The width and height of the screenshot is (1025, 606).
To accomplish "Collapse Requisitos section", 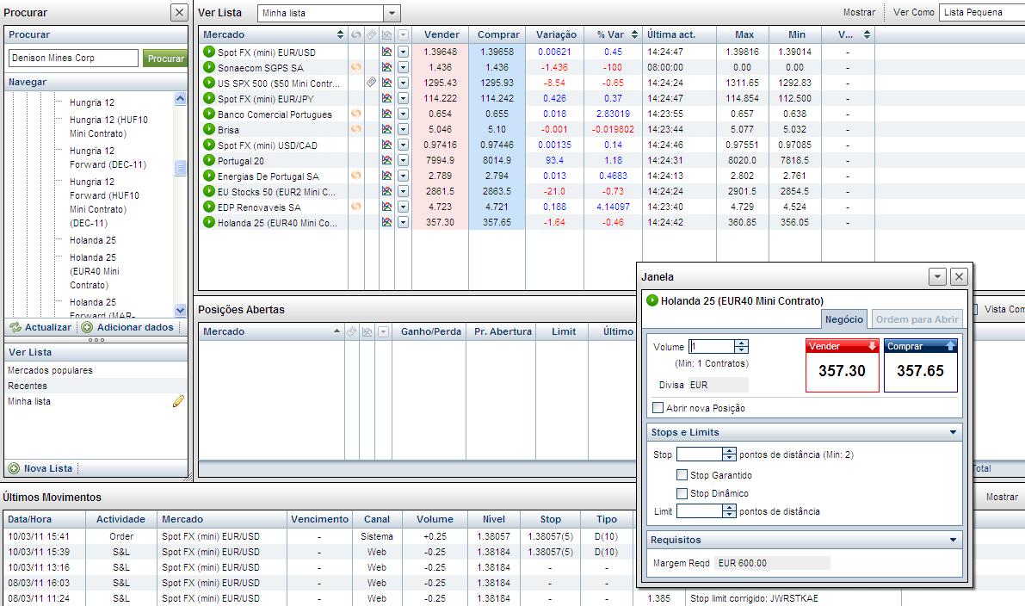I will pyautogui.click(x=953, y=540).
